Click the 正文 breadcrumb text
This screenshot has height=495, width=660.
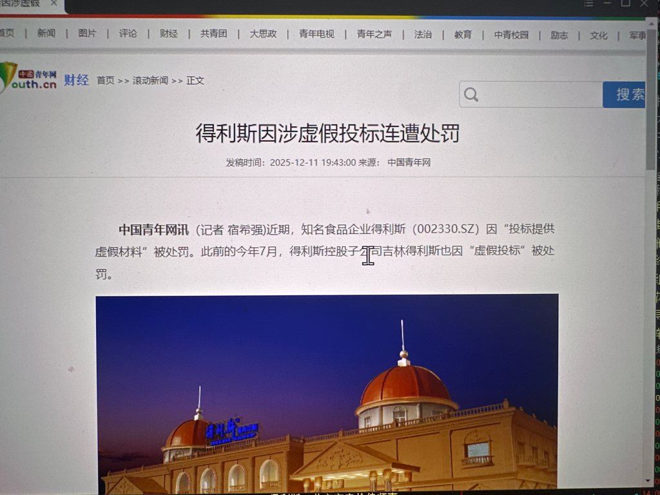(195, 80)
